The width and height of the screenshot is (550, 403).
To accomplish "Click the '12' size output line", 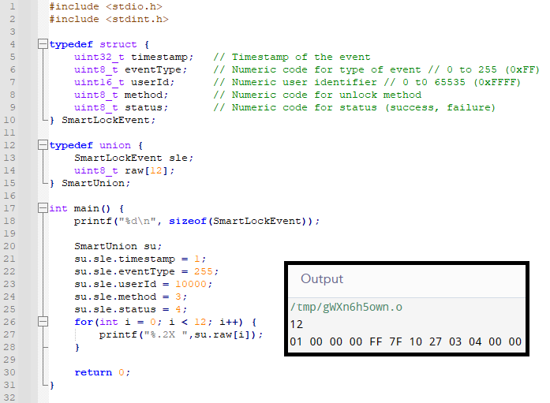I will [297, 324].
